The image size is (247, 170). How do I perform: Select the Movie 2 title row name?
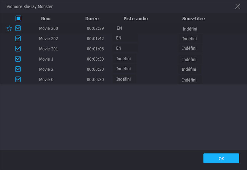[46, 69]
